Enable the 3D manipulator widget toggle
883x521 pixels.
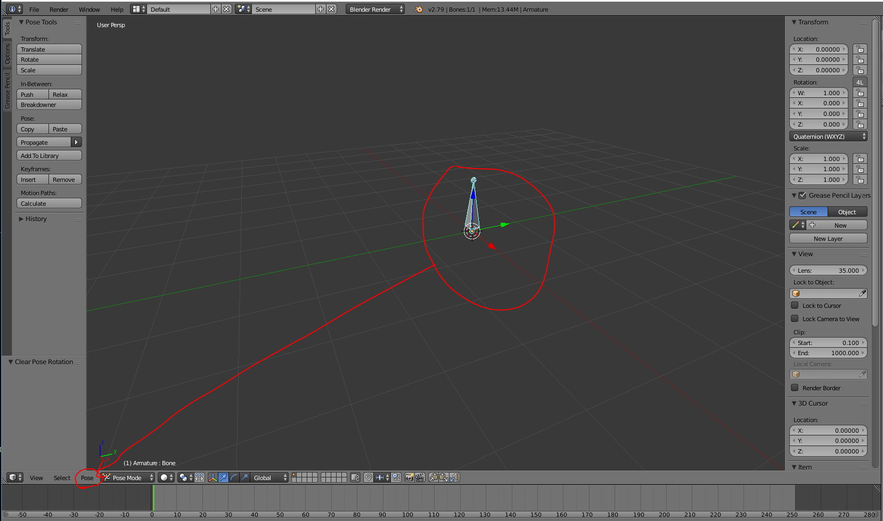[x=213, y=477]
